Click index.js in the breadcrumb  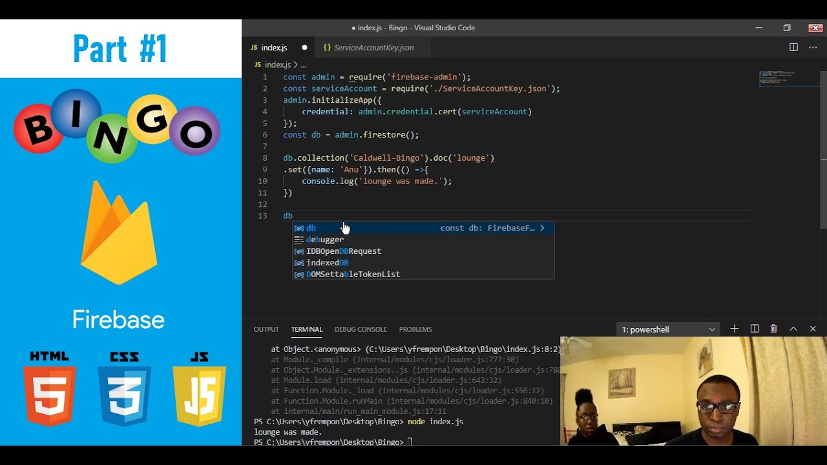click(278, 65)
